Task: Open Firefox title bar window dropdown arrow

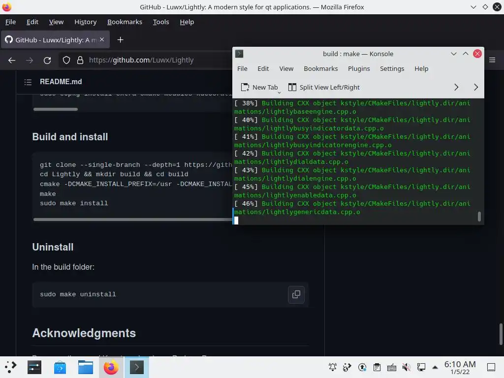Action: (x=473, y=7)
